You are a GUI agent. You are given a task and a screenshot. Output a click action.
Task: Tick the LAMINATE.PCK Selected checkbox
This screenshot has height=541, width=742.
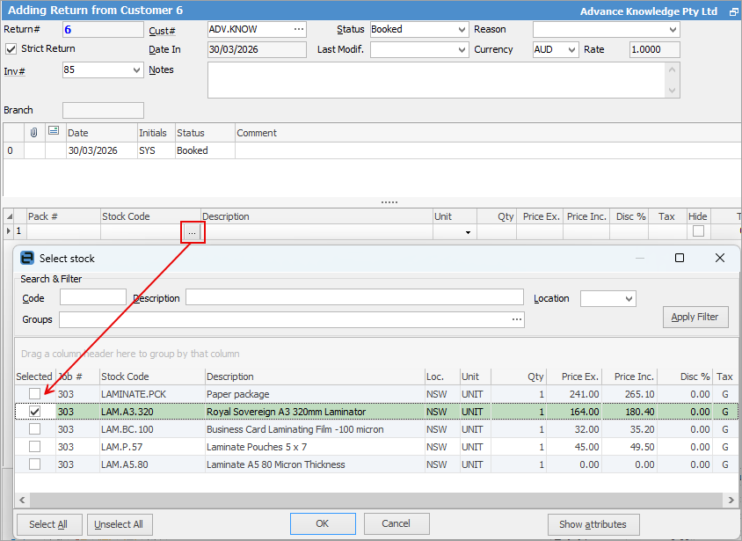[x=34, y=394]
